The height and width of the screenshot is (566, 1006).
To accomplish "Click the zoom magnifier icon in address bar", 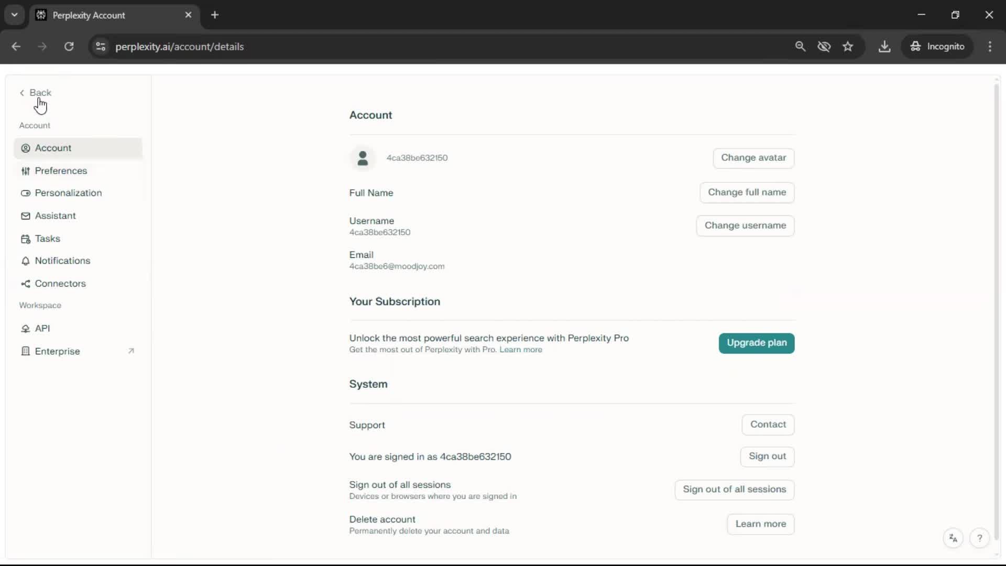I will point(800,47).
